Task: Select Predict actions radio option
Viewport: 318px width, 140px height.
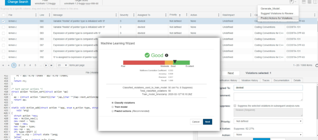Action: [112, 111]
